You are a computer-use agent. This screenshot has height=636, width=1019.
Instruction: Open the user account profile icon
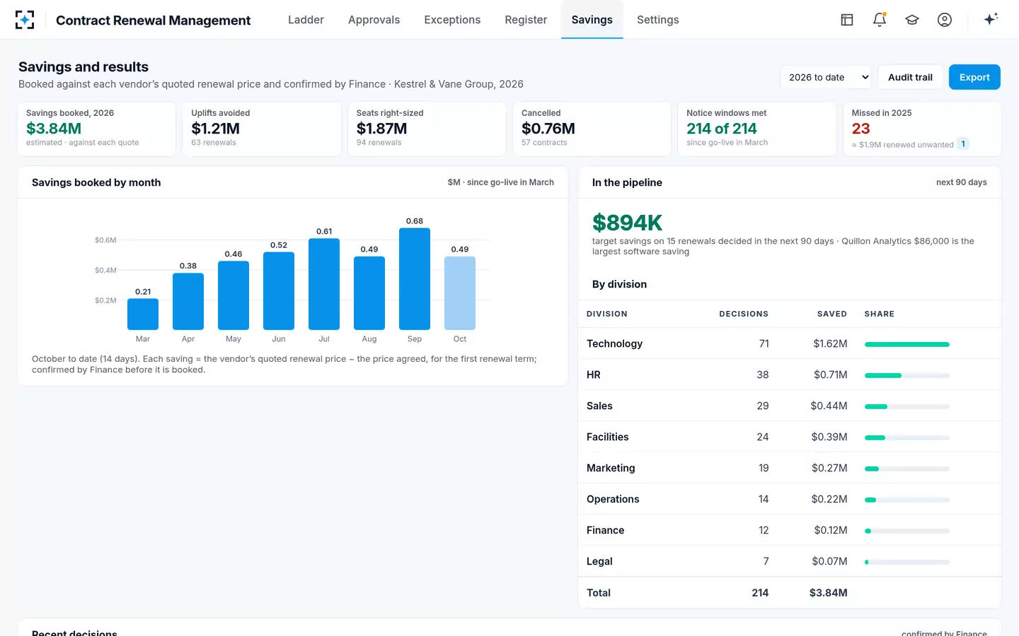tap(945, 20)
